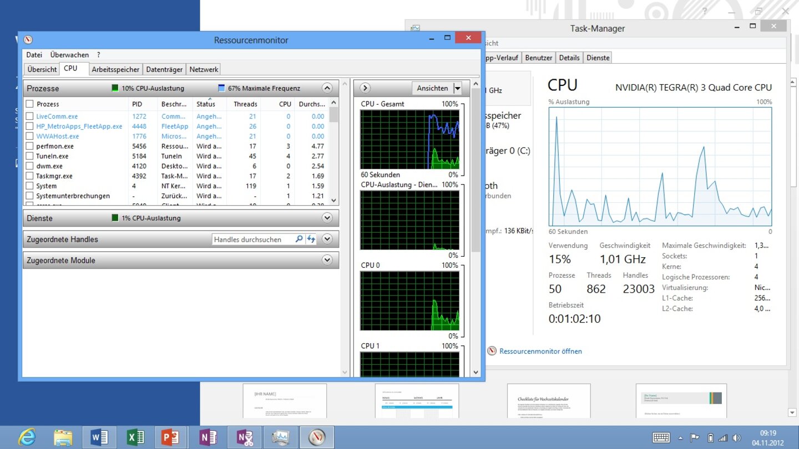
Task: Launch Word from the taskbar
Action: [x=99, y=437]
